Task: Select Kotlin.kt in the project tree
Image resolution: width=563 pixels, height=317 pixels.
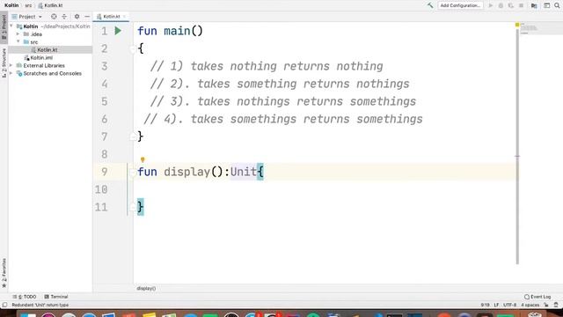Action: [47, 50]
